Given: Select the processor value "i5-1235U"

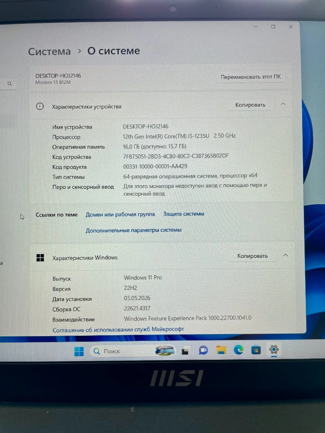Looking at the screenshot, I should tap(199, 136).
